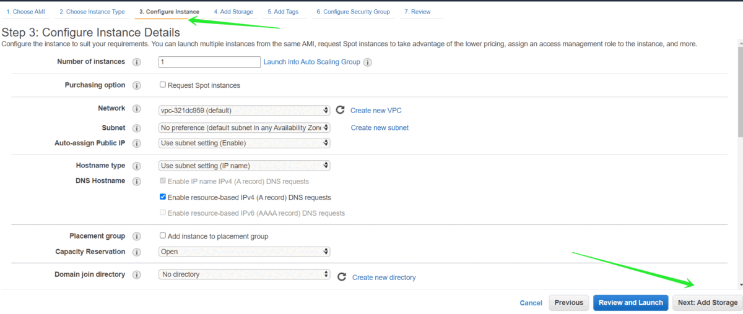Click info icon next to Purchasing option
743x314 pixels.
coord(137,85)
